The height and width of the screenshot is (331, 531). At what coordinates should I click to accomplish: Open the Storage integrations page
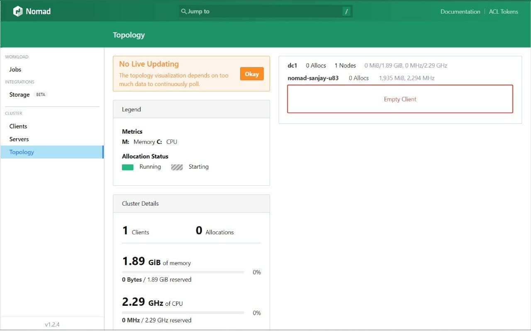click(19, 94)
